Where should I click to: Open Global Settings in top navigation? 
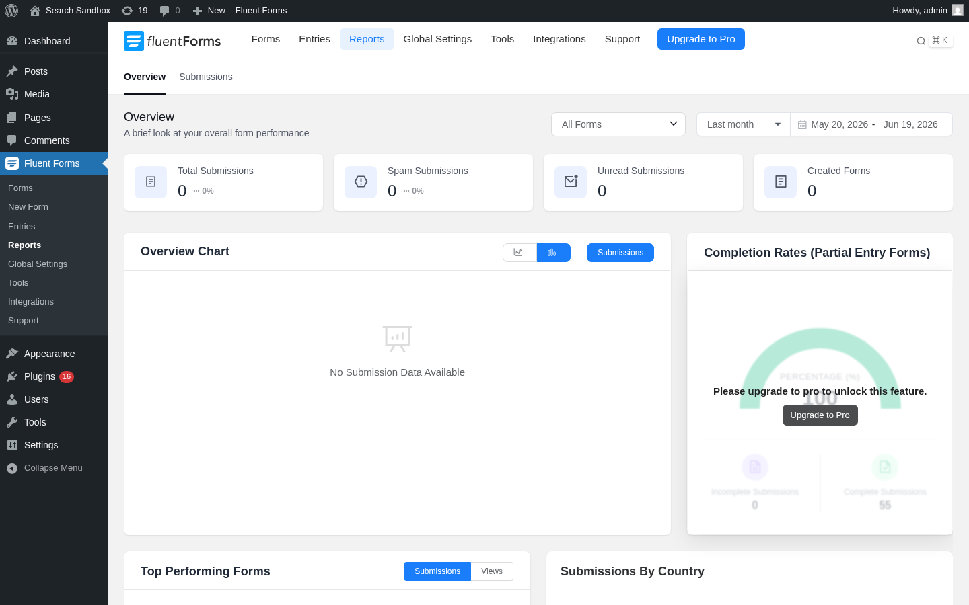437,39
